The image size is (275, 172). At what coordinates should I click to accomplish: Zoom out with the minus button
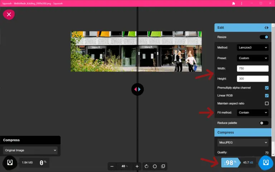pos(112,166)
